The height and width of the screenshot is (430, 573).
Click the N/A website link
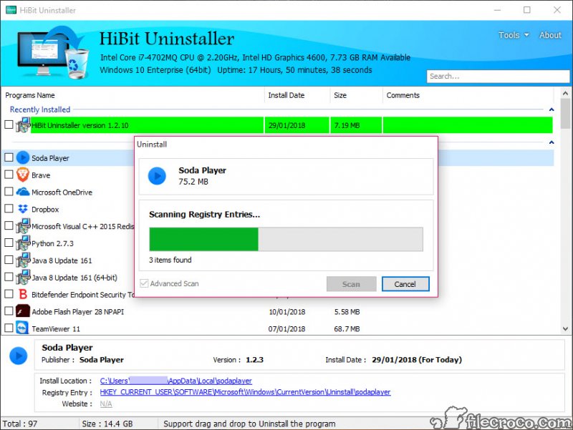click(106, 404)
